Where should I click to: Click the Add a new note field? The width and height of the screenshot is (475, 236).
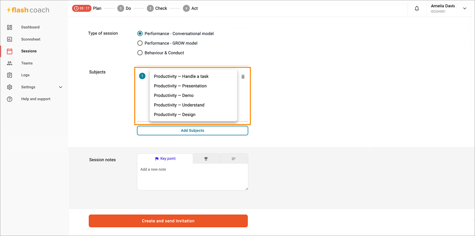coord(193,177)
